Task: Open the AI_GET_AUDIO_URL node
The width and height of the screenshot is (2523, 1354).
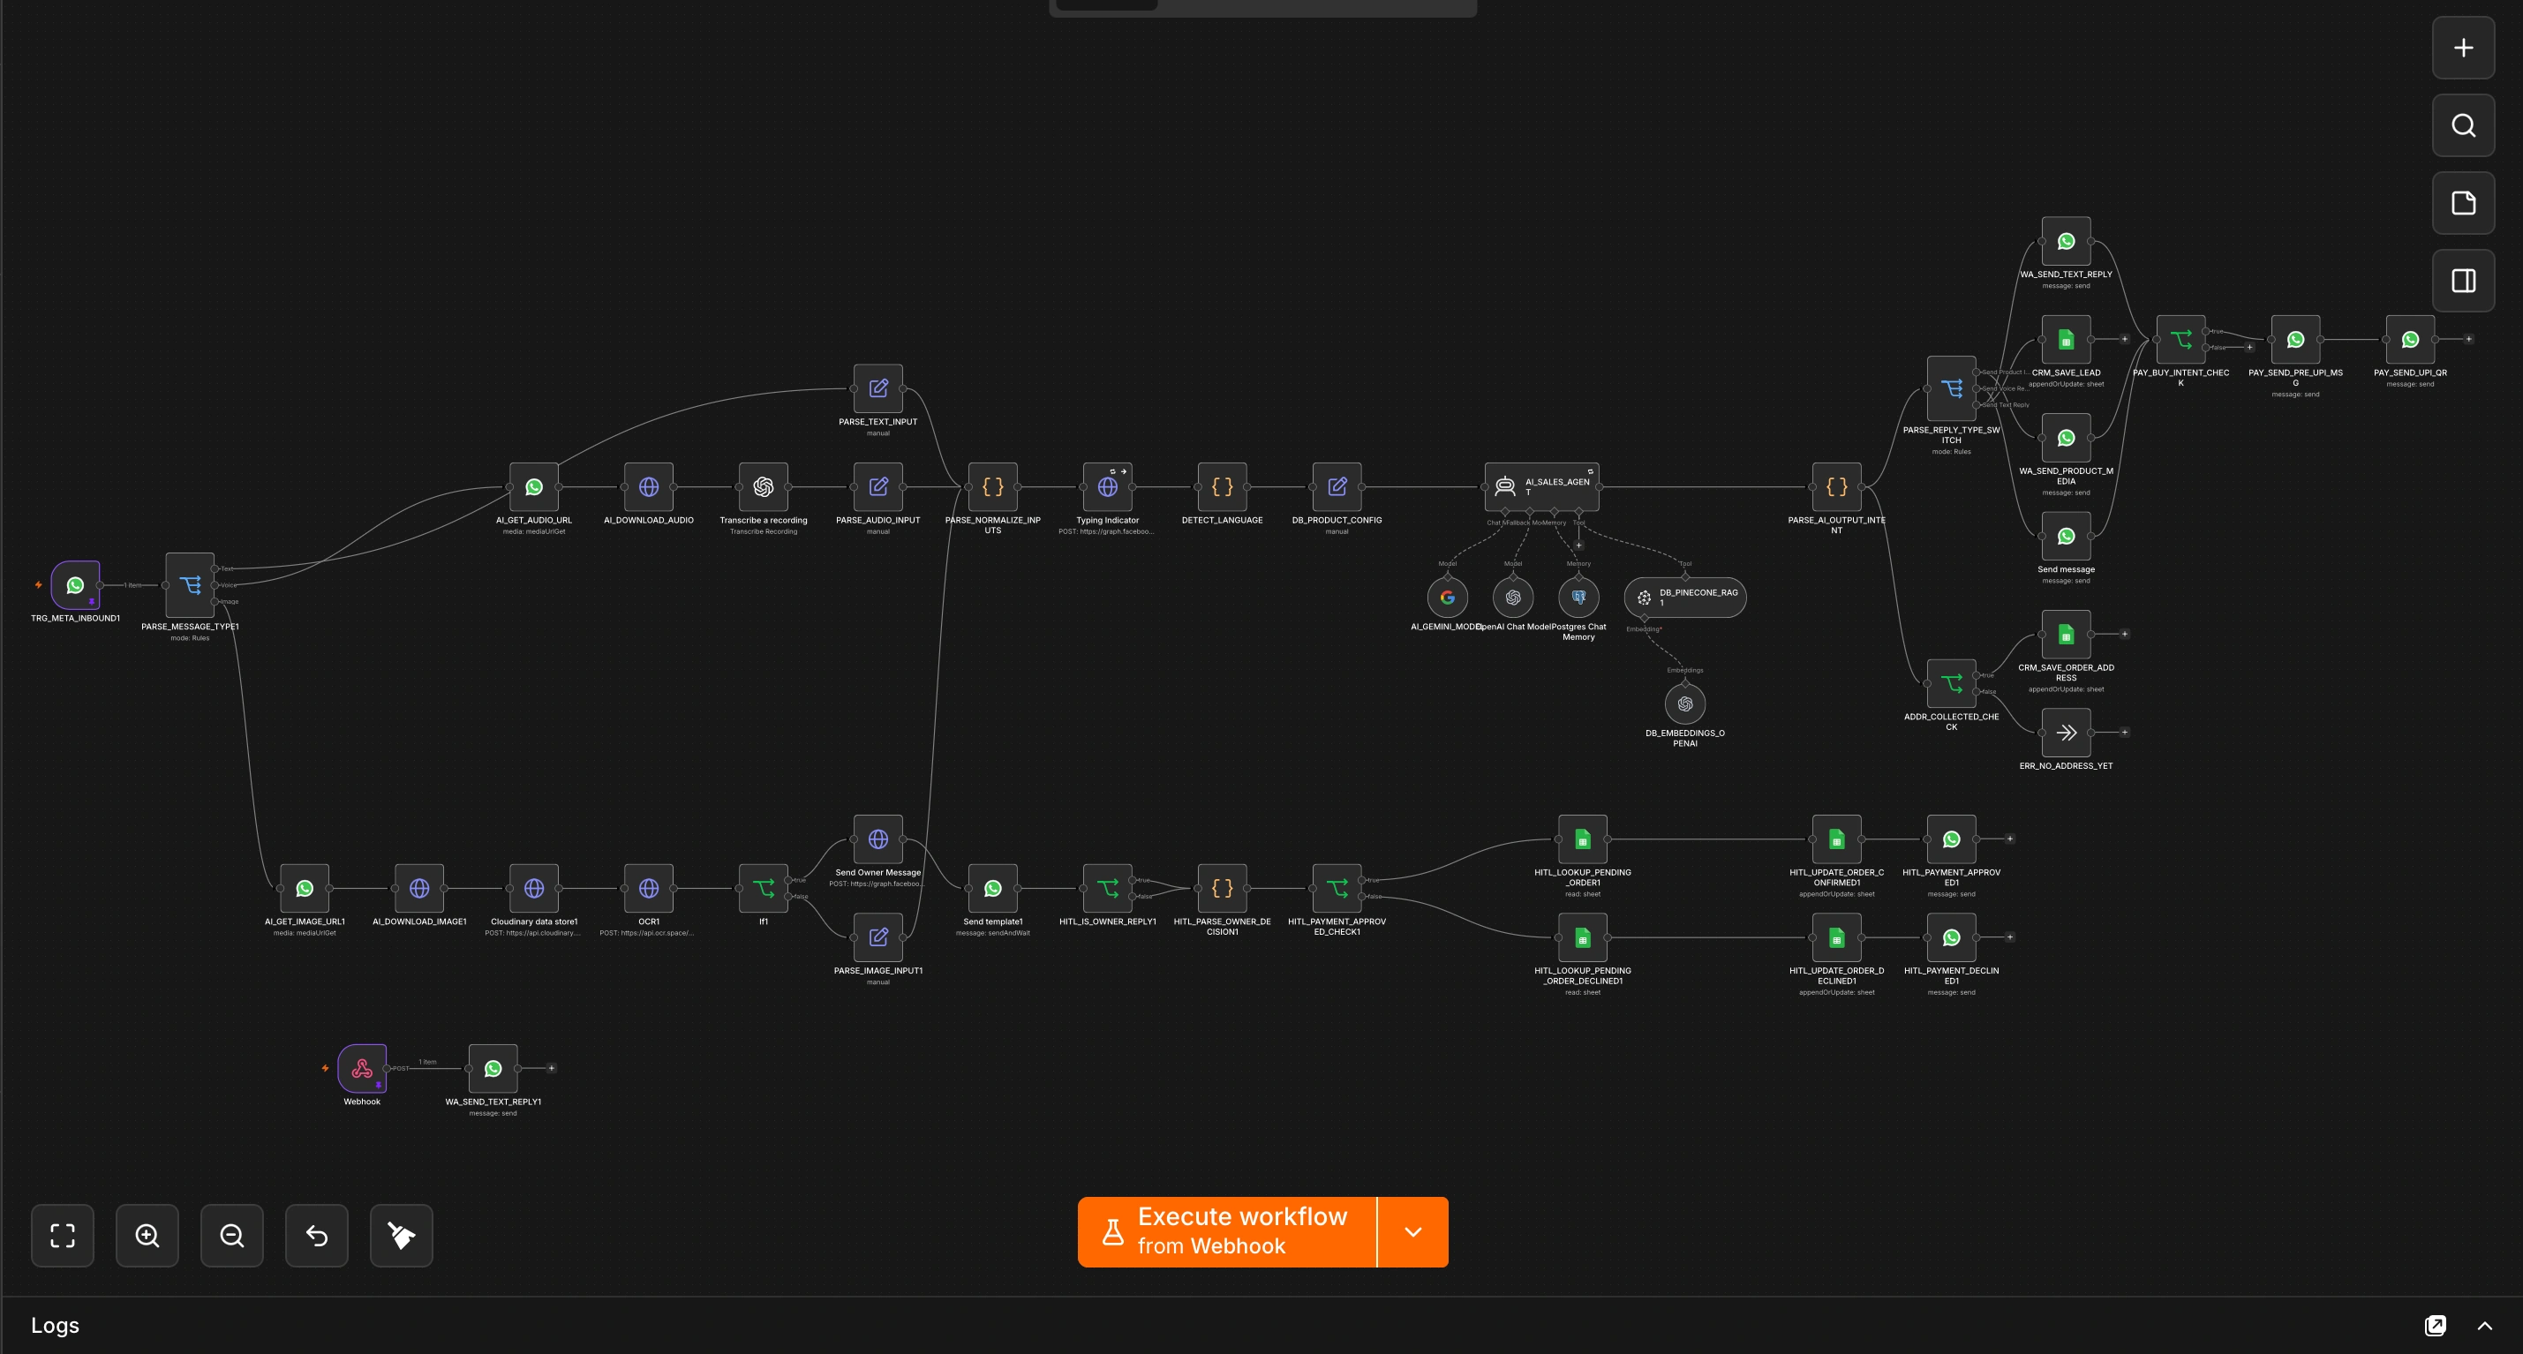Action: 534,486
